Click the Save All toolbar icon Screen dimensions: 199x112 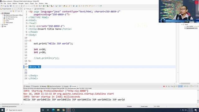point(8,6)
